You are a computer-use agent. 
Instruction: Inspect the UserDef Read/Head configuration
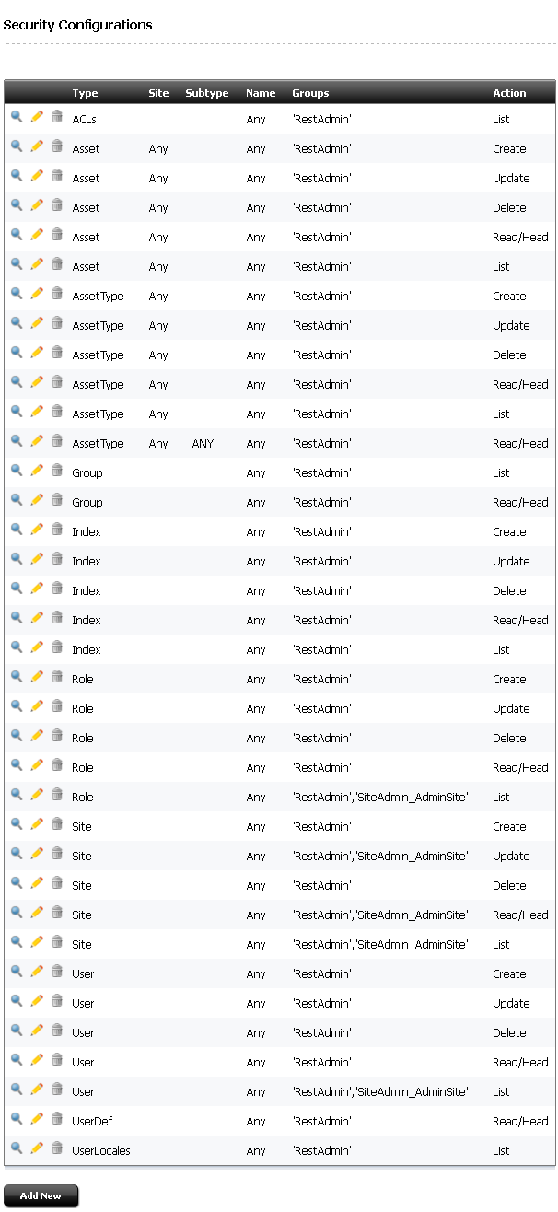pyautogui.click(x=17, y=1119)
